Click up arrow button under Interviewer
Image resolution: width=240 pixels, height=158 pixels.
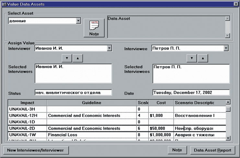[78, 58]
